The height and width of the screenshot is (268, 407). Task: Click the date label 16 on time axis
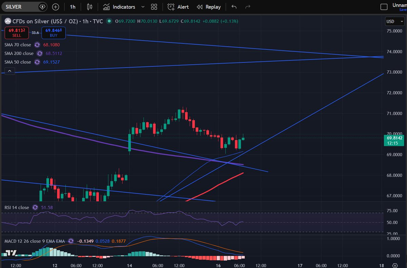tap(219, 265)
